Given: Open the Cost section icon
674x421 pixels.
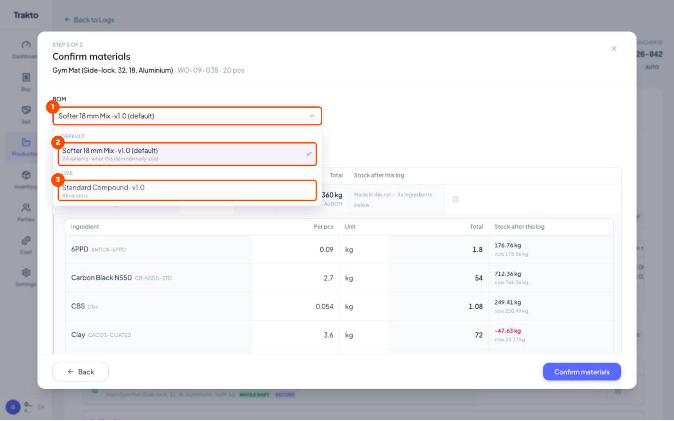Looking at the screenshot, I should point(26,240).
